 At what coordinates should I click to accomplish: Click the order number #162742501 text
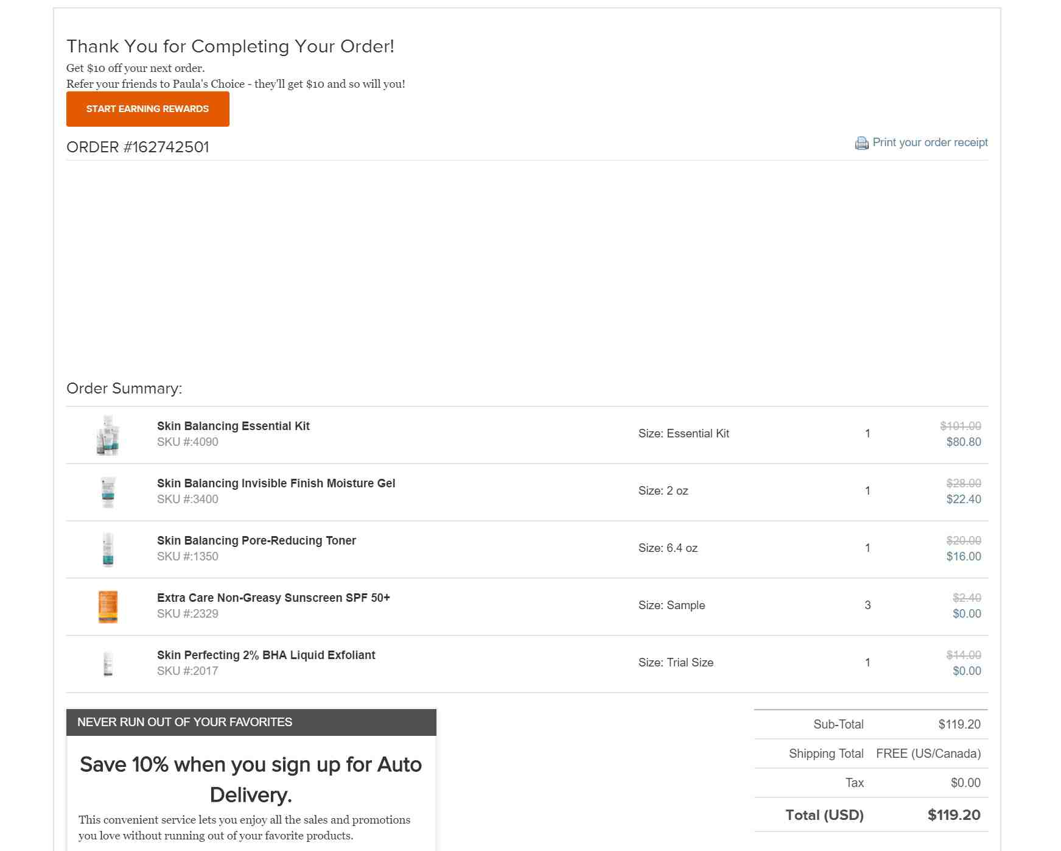166,147
